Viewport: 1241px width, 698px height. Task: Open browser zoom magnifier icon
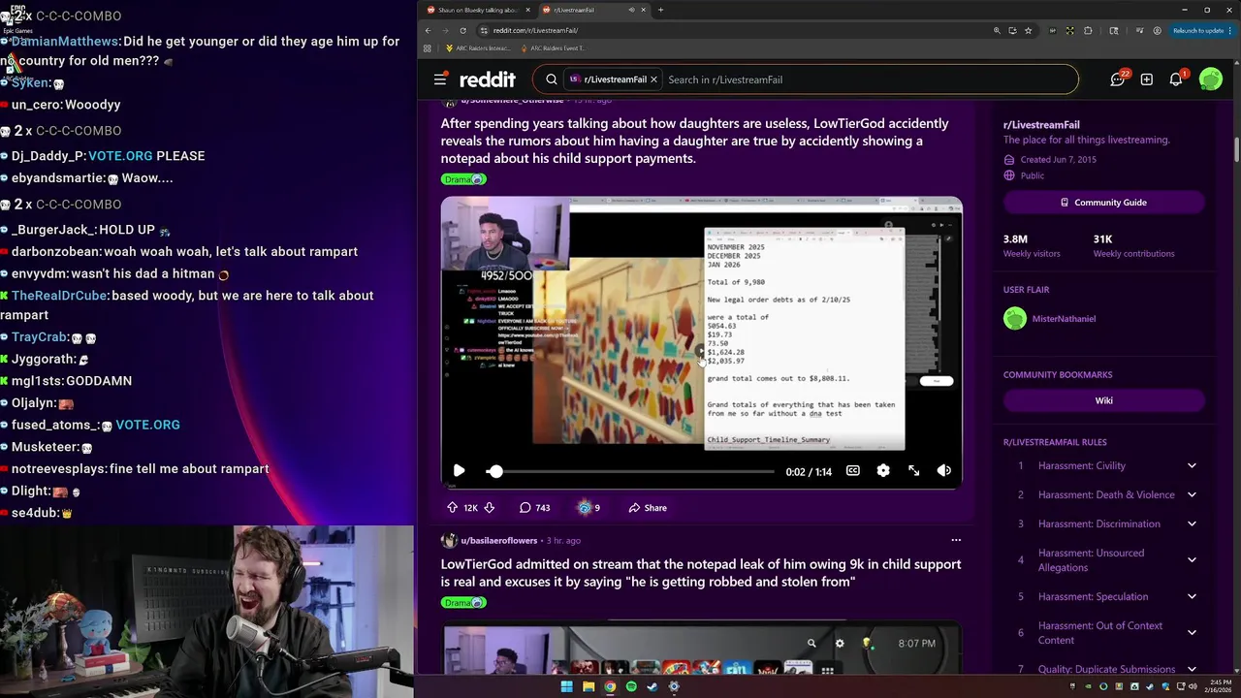(x=997, y=30)
